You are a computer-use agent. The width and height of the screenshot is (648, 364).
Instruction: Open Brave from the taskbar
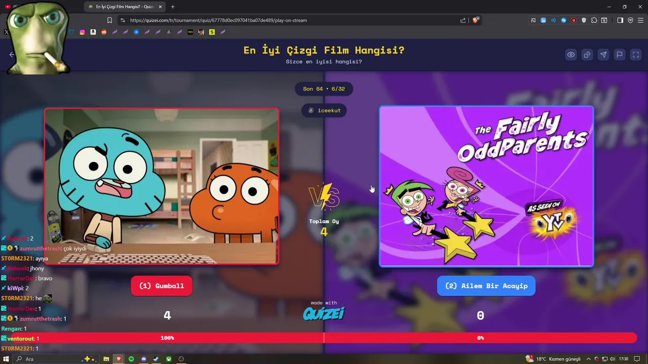[119, 359]
